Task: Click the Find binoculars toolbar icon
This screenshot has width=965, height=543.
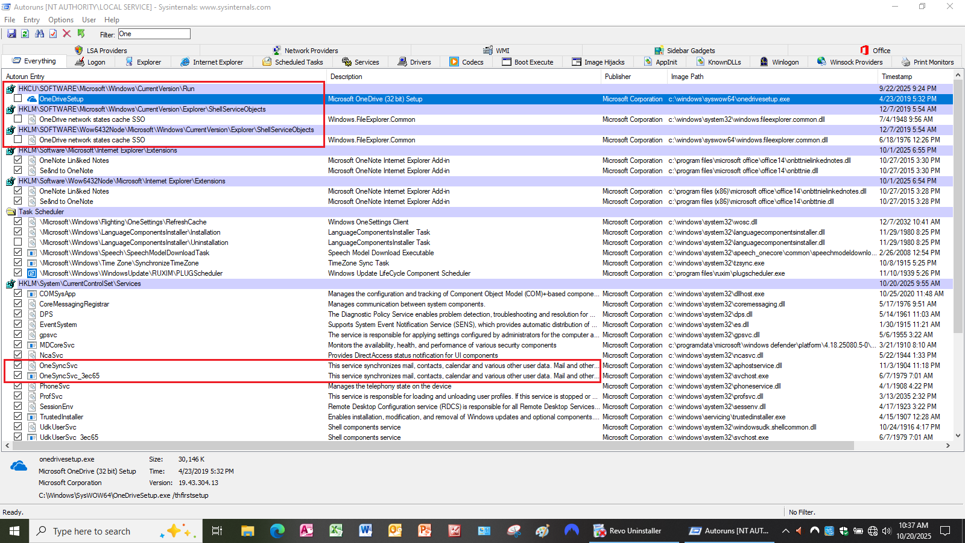Action: (x=39, y=34)
